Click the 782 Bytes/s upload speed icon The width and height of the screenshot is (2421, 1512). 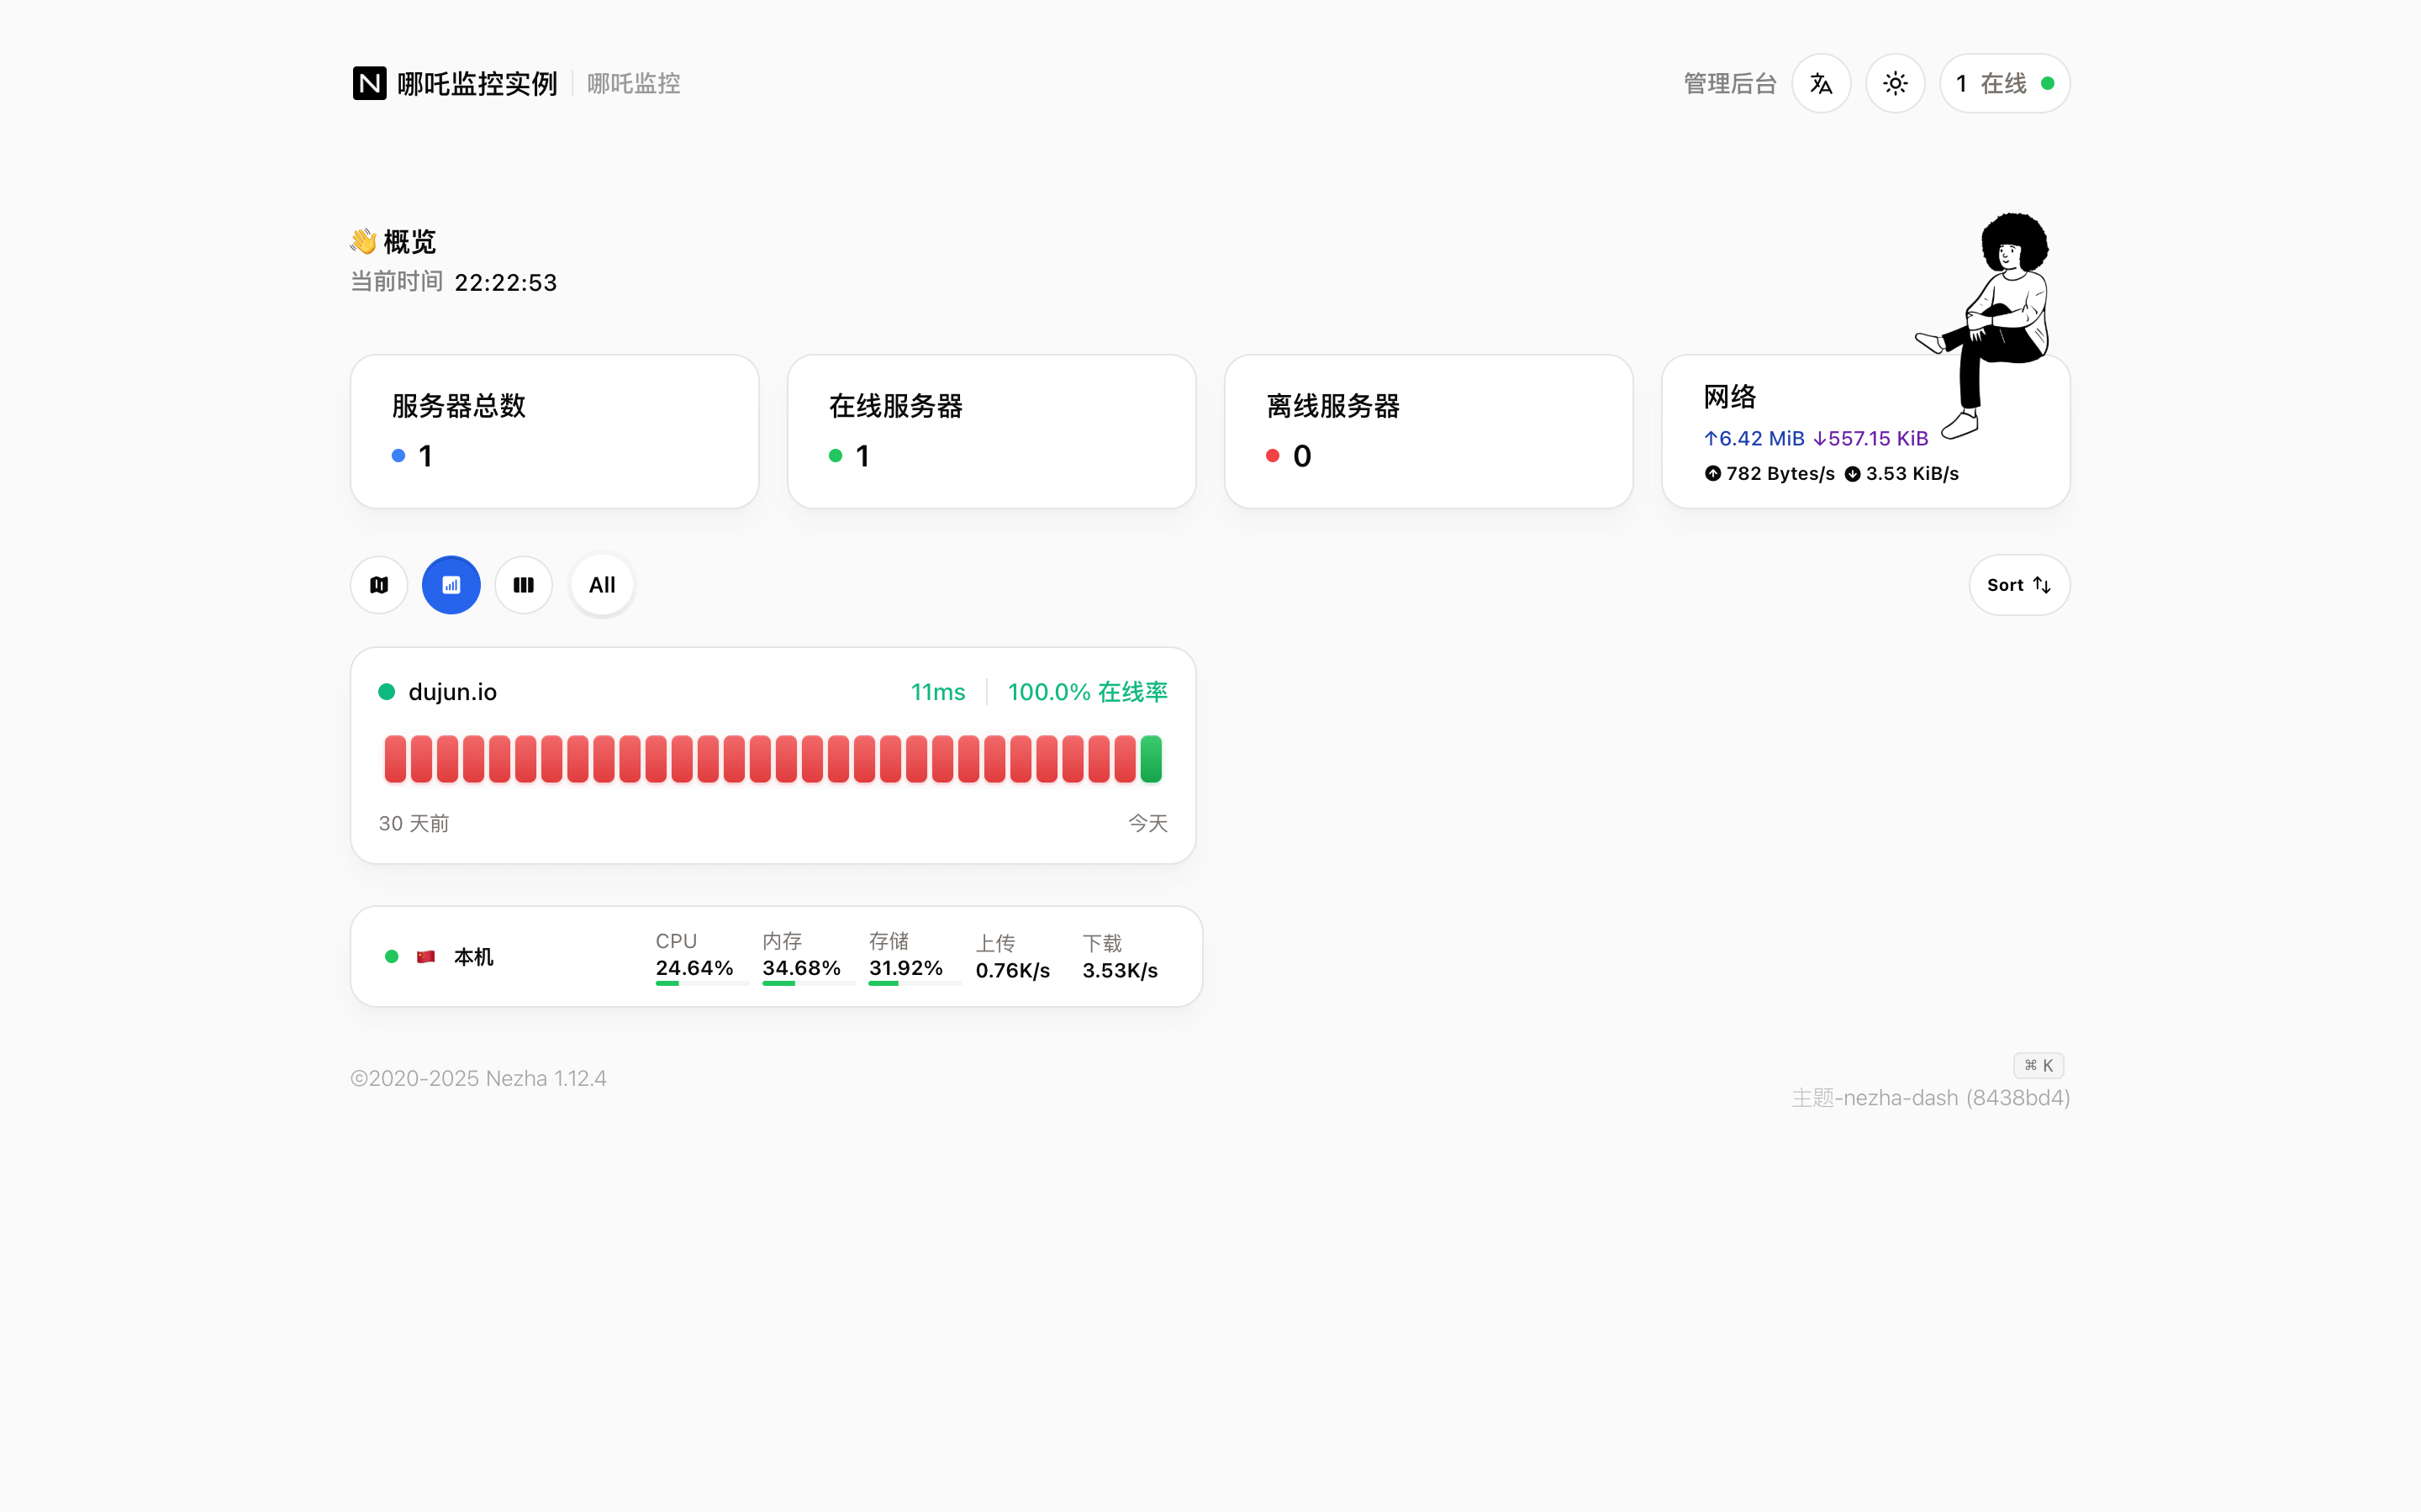(x=1712, y=473)
